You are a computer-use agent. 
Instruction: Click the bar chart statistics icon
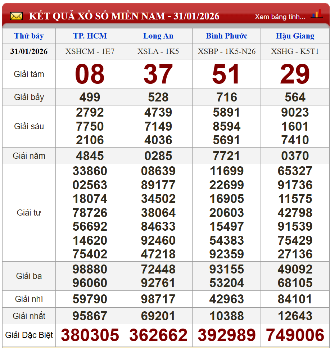pyautogui.click(x=317, y=15)
